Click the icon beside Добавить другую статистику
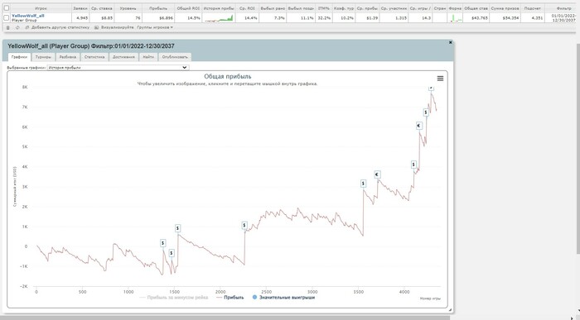Screen dimensions: 580x320 point(27,27)
